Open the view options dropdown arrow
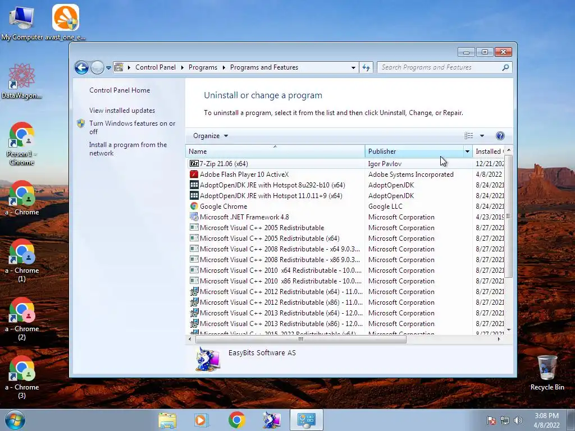The image size is (575, 431). click(482, 136)
